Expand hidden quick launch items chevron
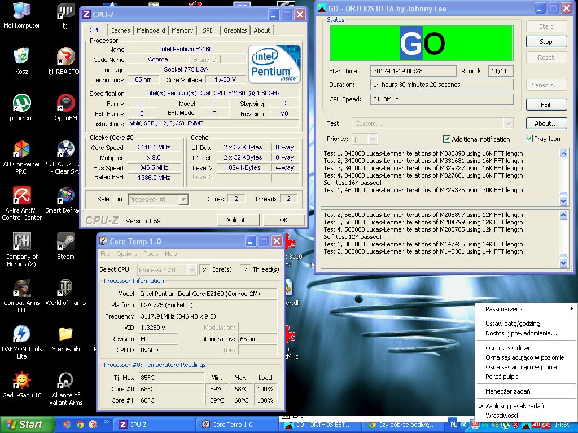Screen dimensions: 578x433 click(x=107, y=422)
